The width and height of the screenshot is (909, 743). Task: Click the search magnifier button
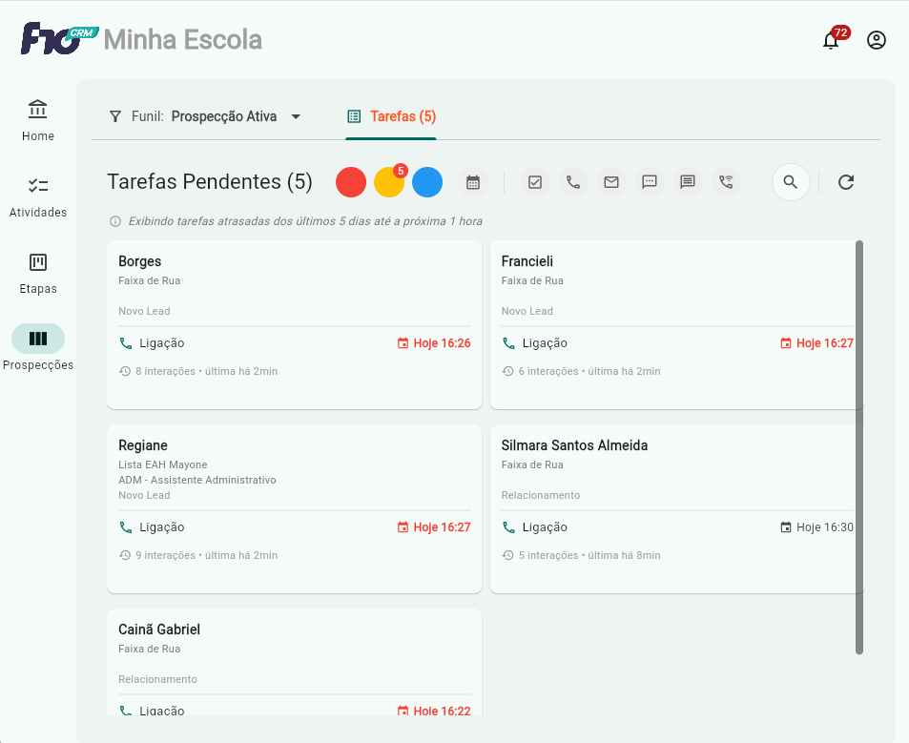click(791, 182)
